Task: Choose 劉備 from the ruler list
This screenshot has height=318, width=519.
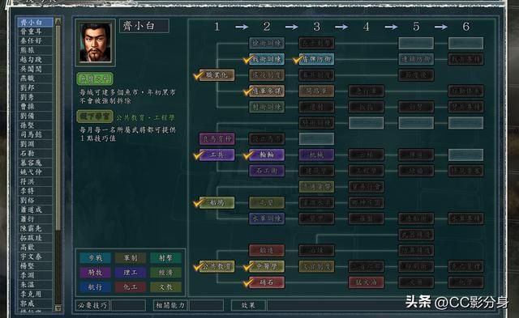Action: click(x=35, y=116)
